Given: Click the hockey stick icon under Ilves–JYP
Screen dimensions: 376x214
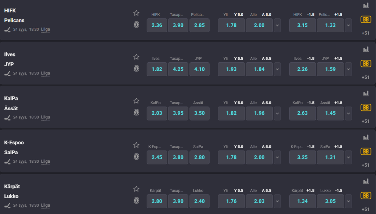Looking at the screenshot, I should pyautogui.click(x=8, y=73).
